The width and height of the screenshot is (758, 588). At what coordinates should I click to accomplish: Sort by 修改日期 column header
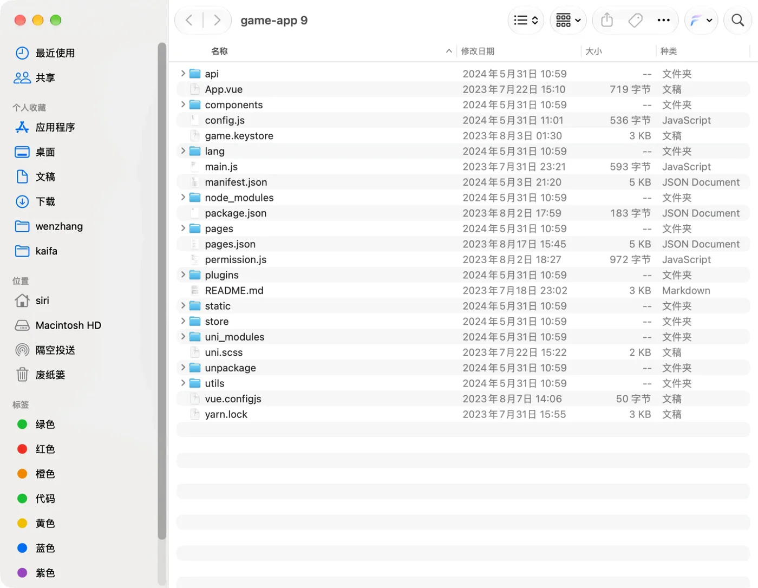pyautogui.click(x=478, y=51)
